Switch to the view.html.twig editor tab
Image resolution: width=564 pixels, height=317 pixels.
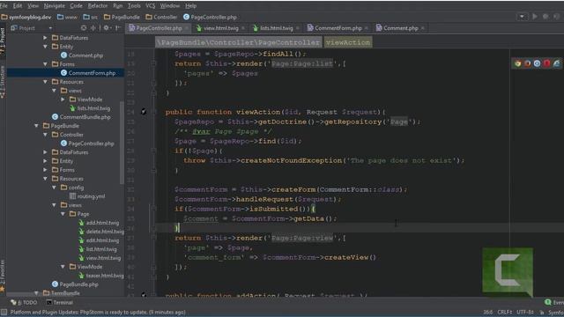click(221, 28)
